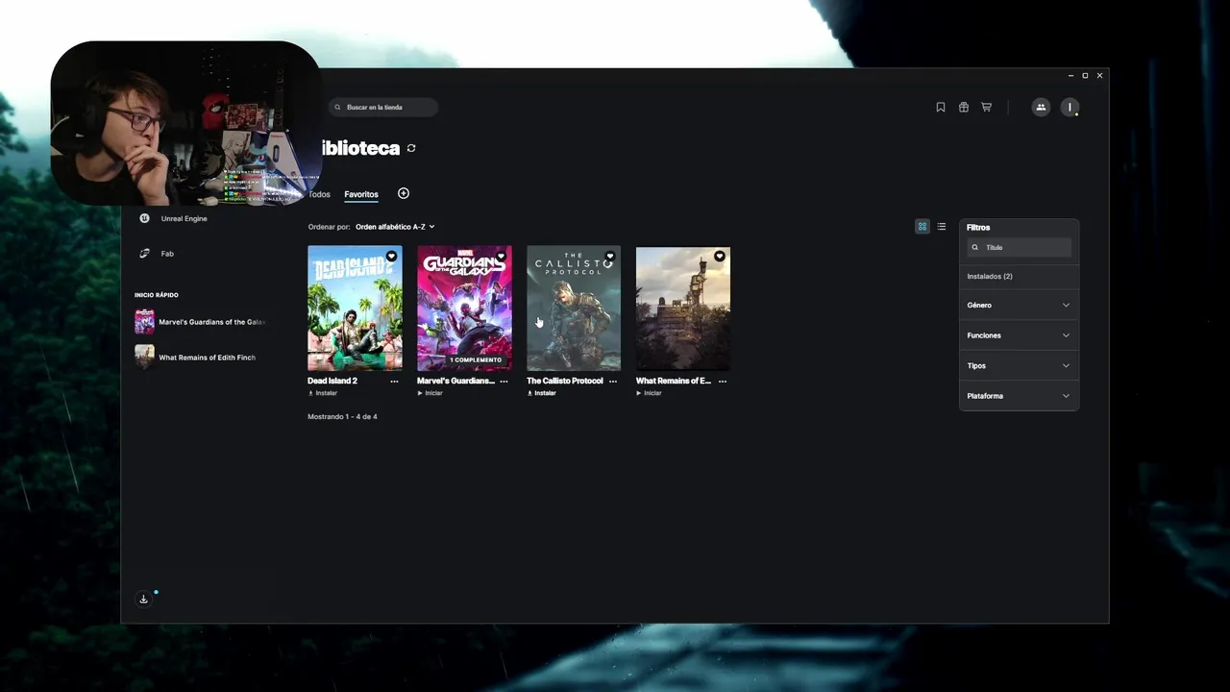Open Dead Island 2 more options dots
The width and height of the screenshot is (1230, 692).
[394, 382]
